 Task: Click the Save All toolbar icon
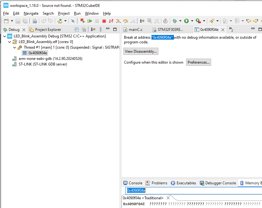tap(25, 21)
